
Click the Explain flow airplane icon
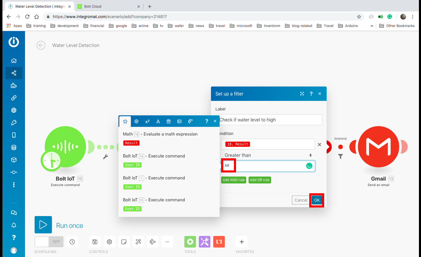tap(152, 242)
